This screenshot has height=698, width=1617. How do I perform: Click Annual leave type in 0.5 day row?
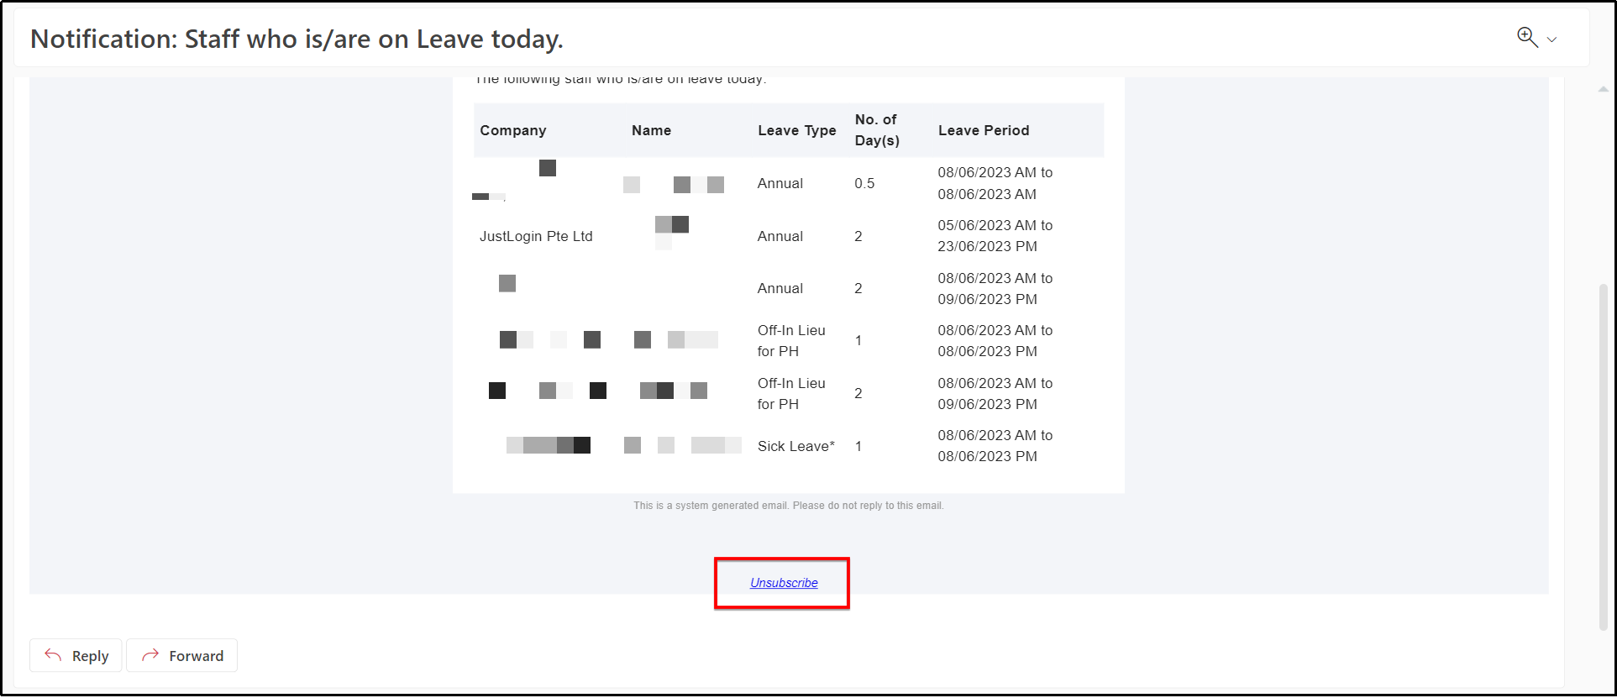coord(780,183)
